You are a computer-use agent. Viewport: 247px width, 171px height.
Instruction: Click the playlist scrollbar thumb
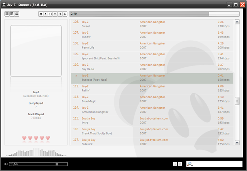(x=237, y=101)
